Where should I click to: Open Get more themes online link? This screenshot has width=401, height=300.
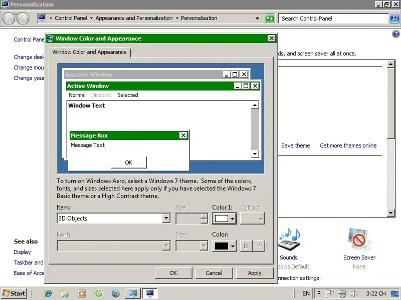(x=348, y=145)
